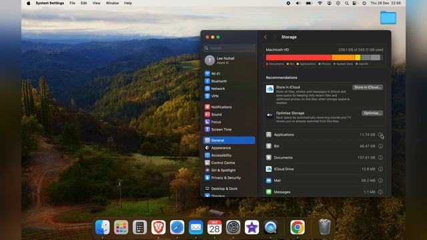Show info for Messages storage
Image resolution: width=427 pixels, height=240 pixels.
[380, 192]
